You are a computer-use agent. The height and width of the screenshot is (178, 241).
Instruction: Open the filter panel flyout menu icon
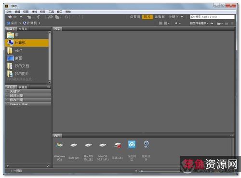click(x=49, y=87)
